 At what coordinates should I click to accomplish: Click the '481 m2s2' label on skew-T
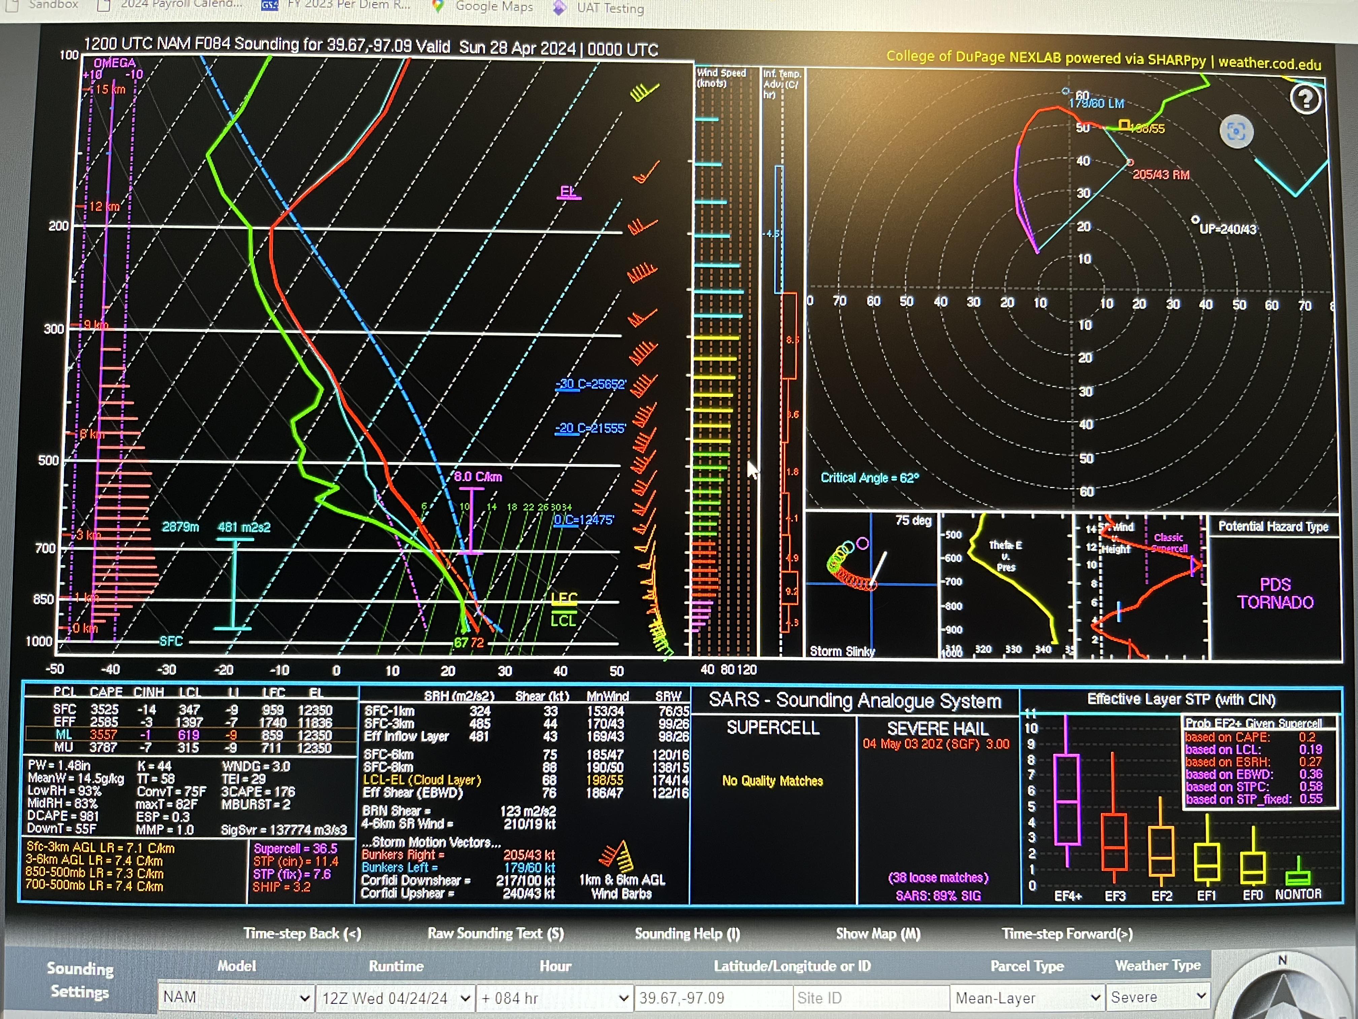(244, 527)
